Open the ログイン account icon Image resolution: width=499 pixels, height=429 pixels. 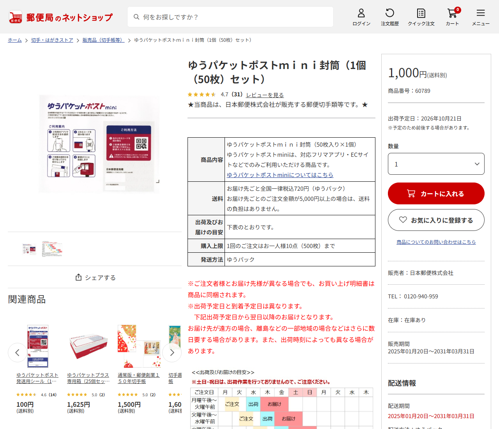point(361,17)
